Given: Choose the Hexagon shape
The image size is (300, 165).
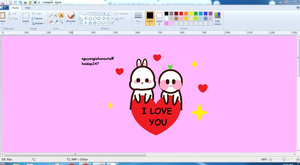Looking at the screenshot, I should pos(95,18).
